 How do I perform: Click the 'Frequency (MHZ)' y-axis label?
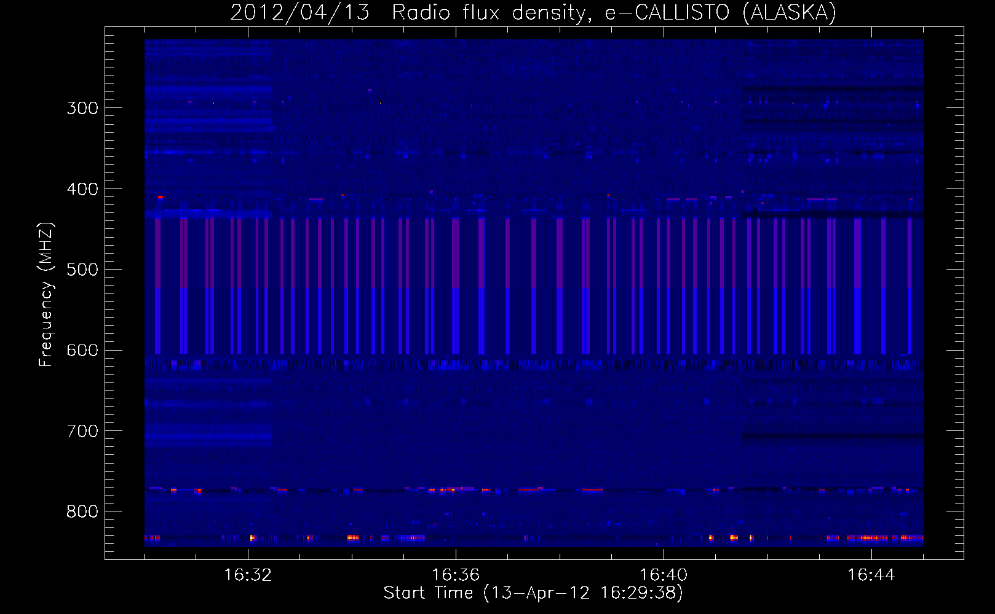46,295
